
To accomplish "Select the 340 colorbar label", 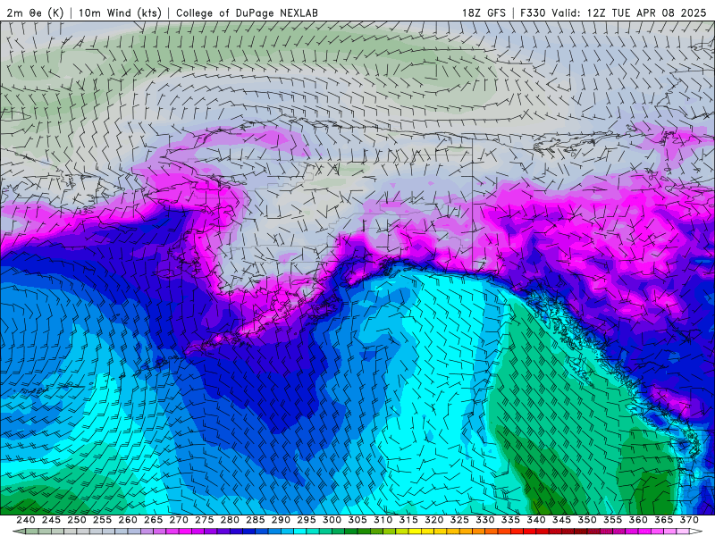I will point(536,520).
